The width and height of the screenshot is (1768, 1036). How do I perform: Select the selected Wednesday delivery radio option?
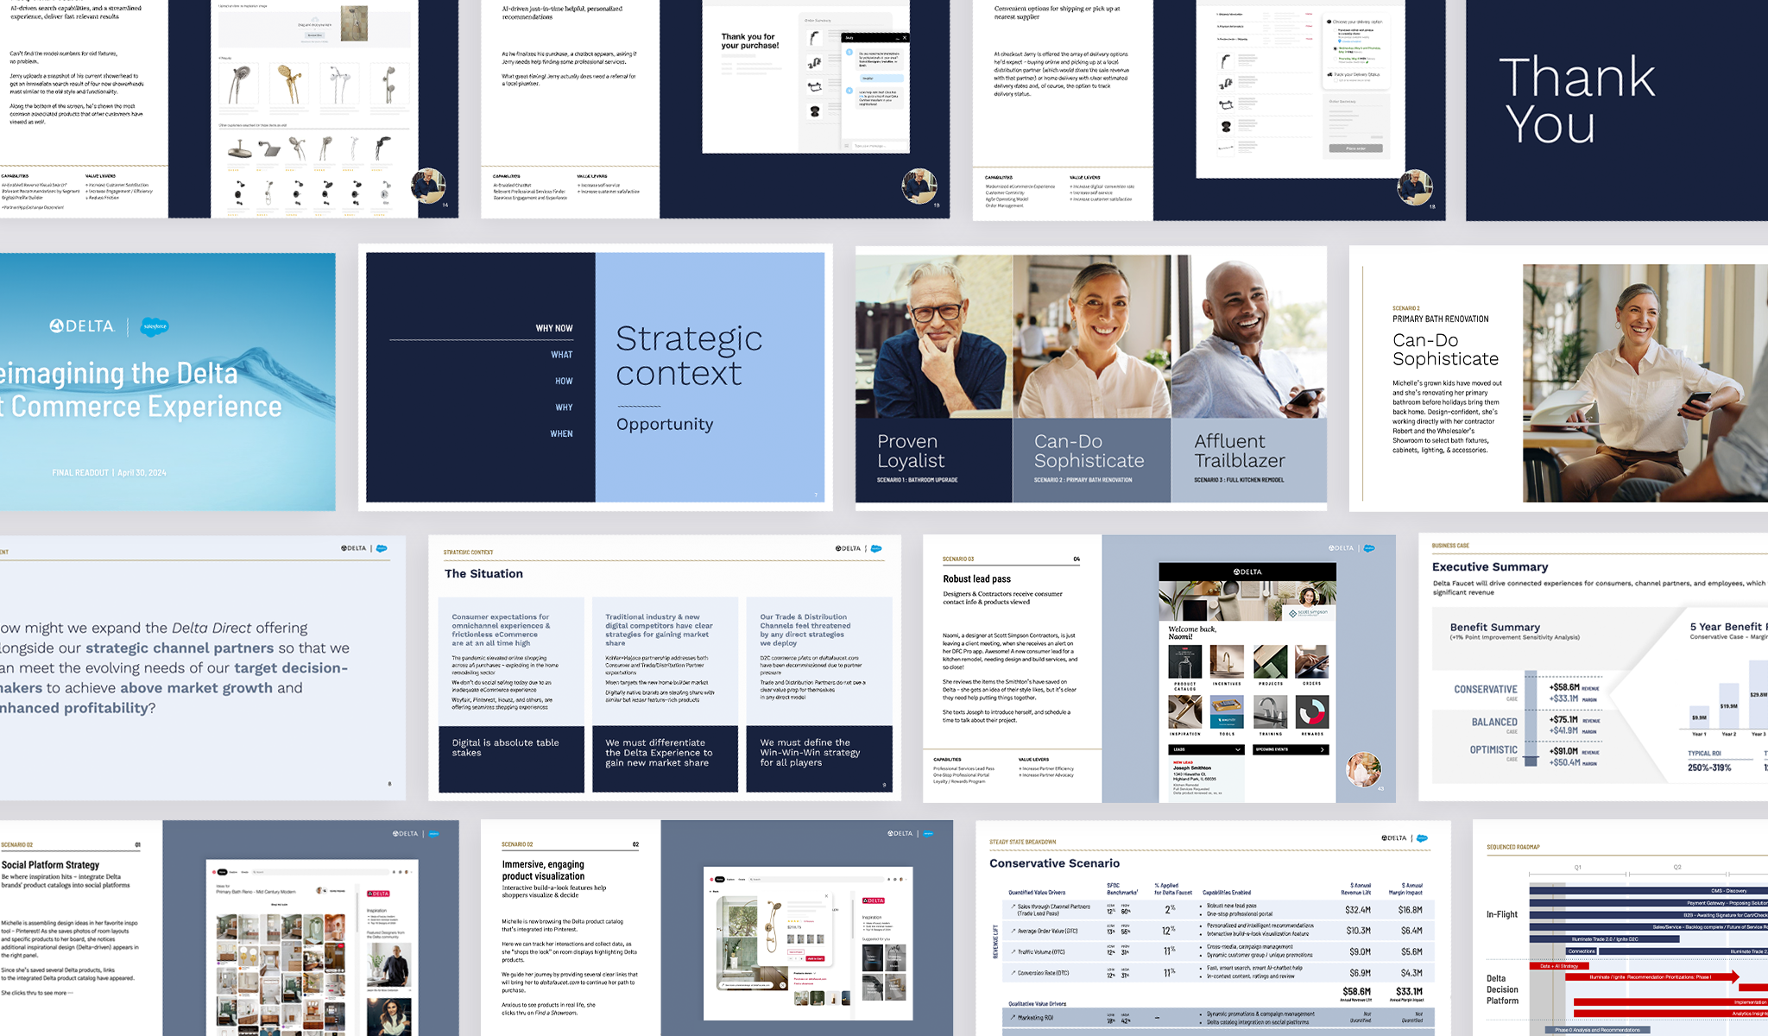(x=1335, y=48)
